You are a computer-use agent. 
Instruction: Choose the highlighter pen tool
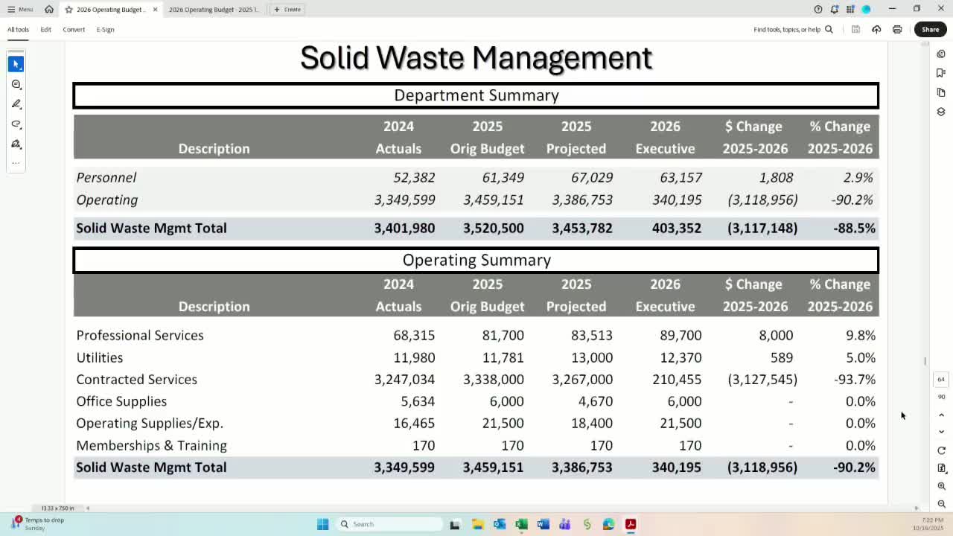16,104
